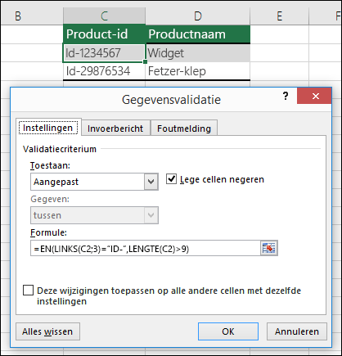Image resolution: width=342 pixels, height=356 pixels.
Task: Open the Toestaan dropdown arrow
Action: (151, 182)
